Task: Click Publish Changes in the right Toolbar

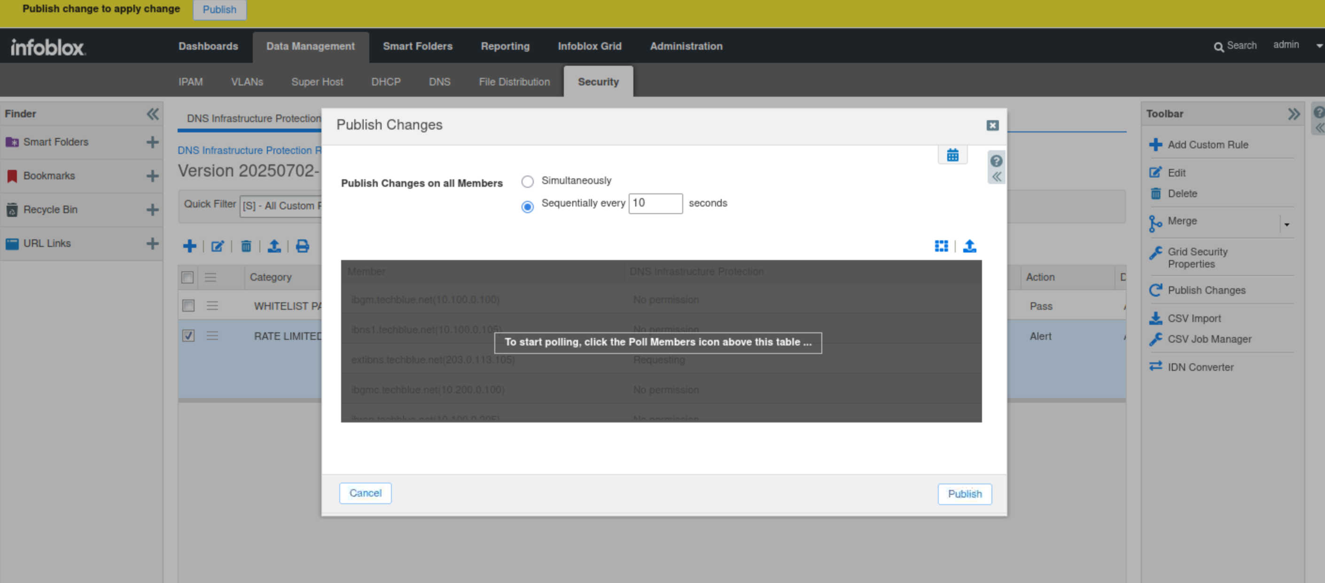Action: tap(1206, 290)
